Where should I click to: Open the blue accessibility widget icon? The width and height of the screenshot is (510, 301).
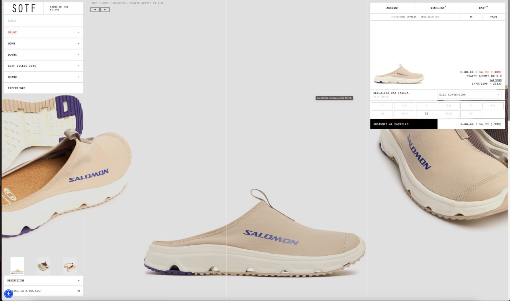8,294
